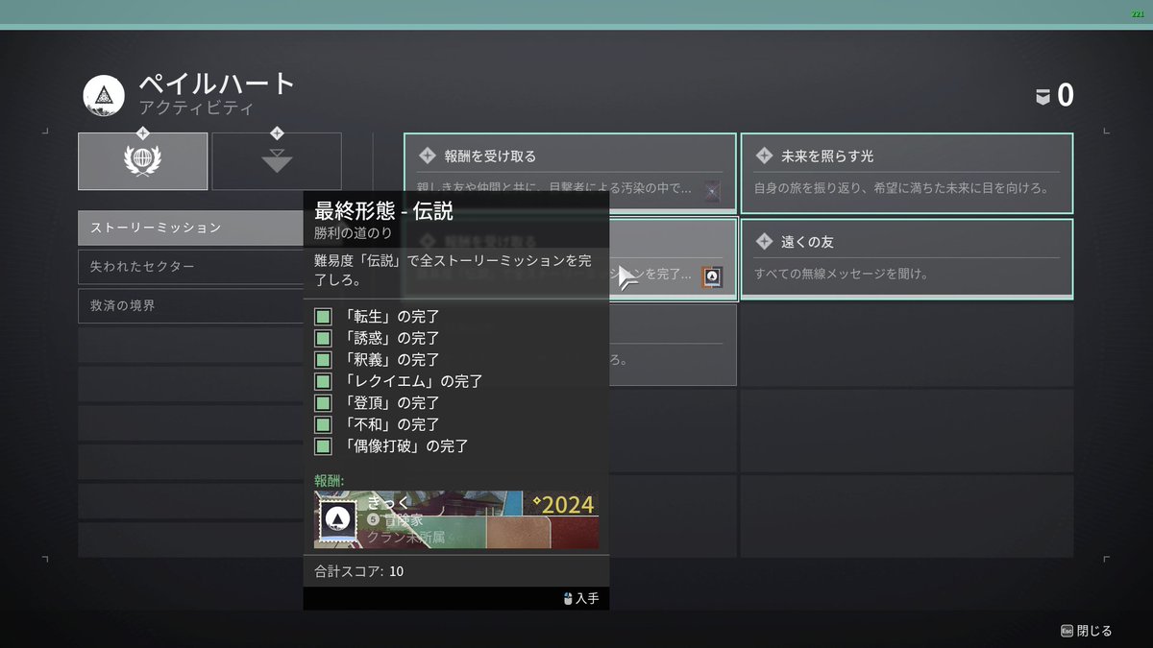Viewport: 1153px width, 648px height.
Task: Click the emblem reward icon on hovered card
Action: 712,277
